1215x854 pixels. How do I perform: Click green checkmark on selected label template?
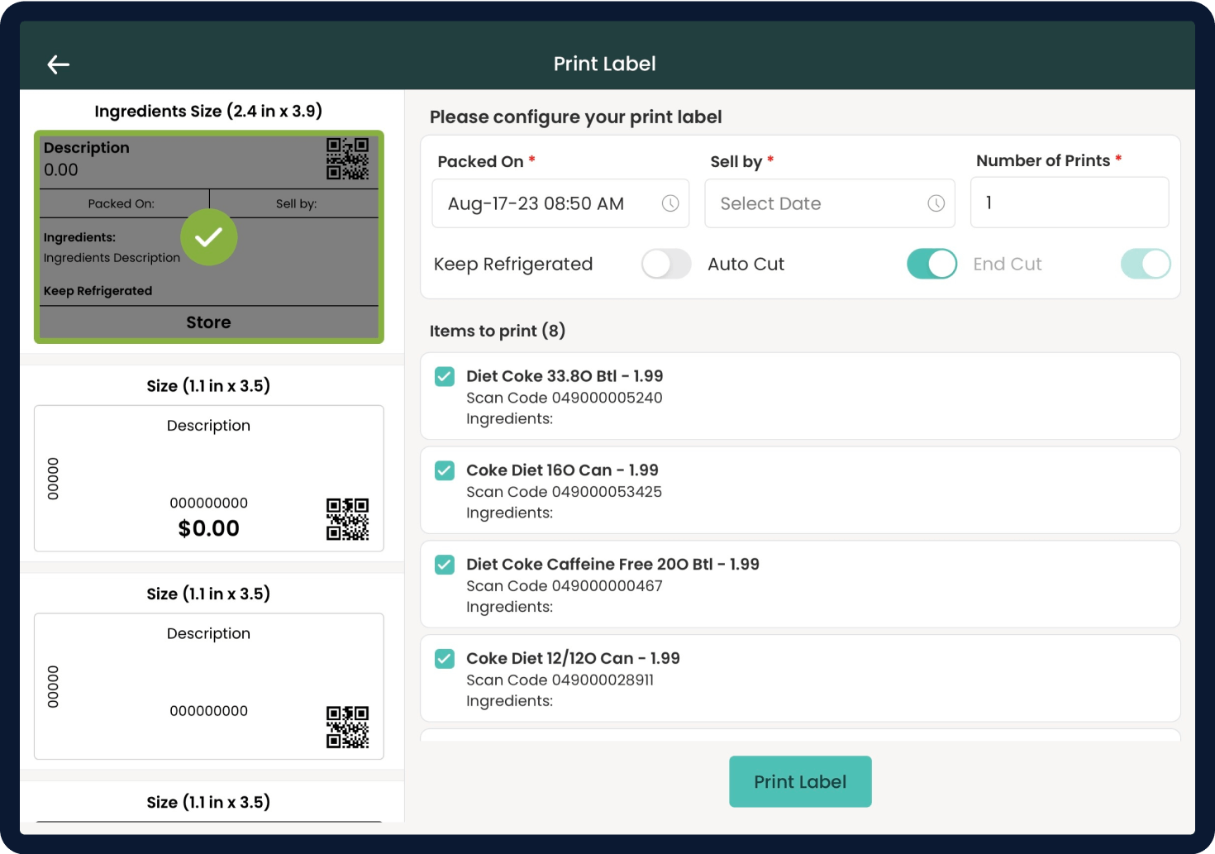[209, 237]
